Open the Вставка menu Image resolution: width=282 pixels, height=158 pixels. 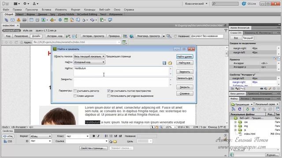46,10
